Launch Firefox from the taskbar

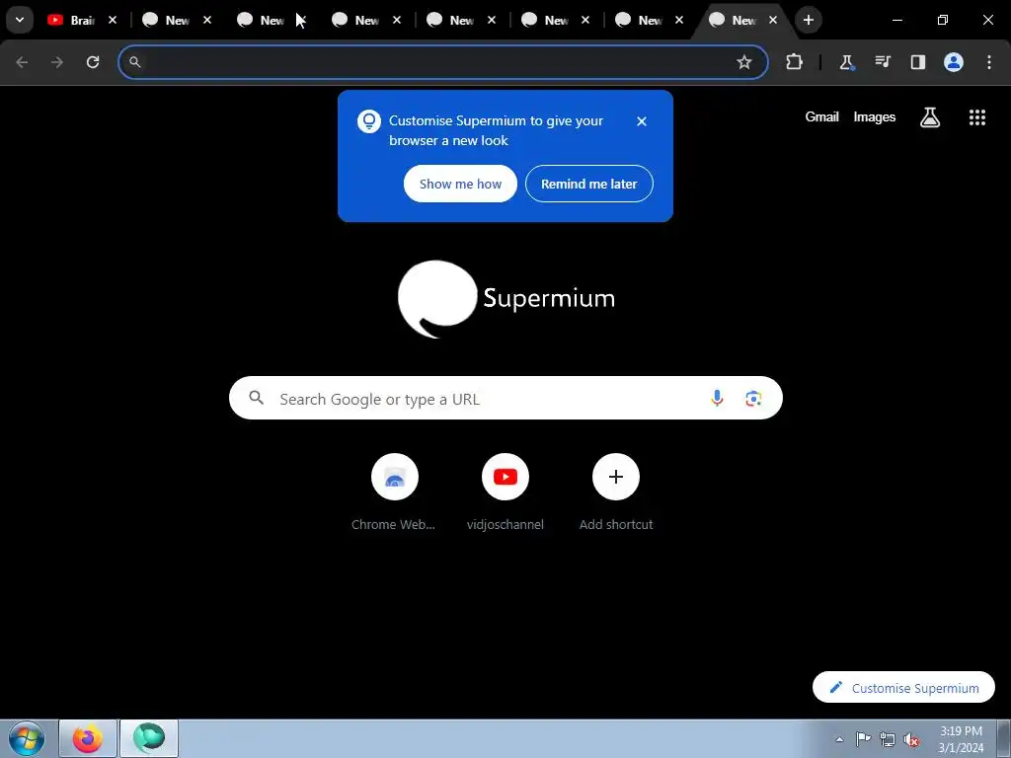88,738
